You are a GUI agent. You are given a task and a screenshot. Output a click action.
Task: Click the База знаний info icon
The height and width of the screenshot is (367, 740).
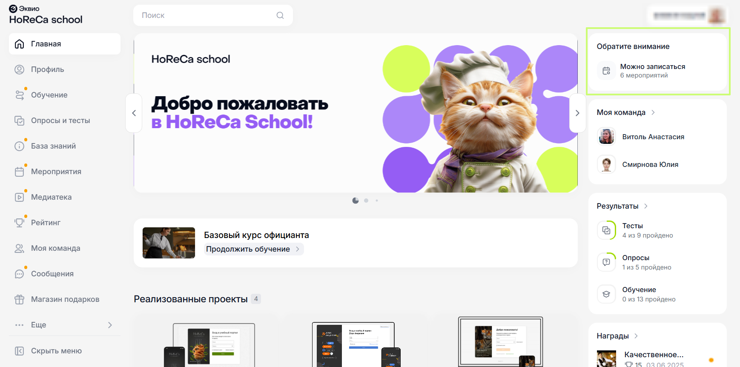click(19, 146)
